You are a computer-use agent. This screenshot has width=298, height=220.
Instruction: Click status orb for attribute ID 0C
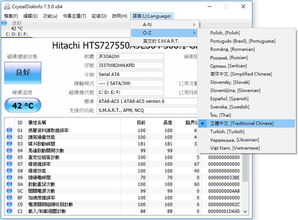[9, 191]
